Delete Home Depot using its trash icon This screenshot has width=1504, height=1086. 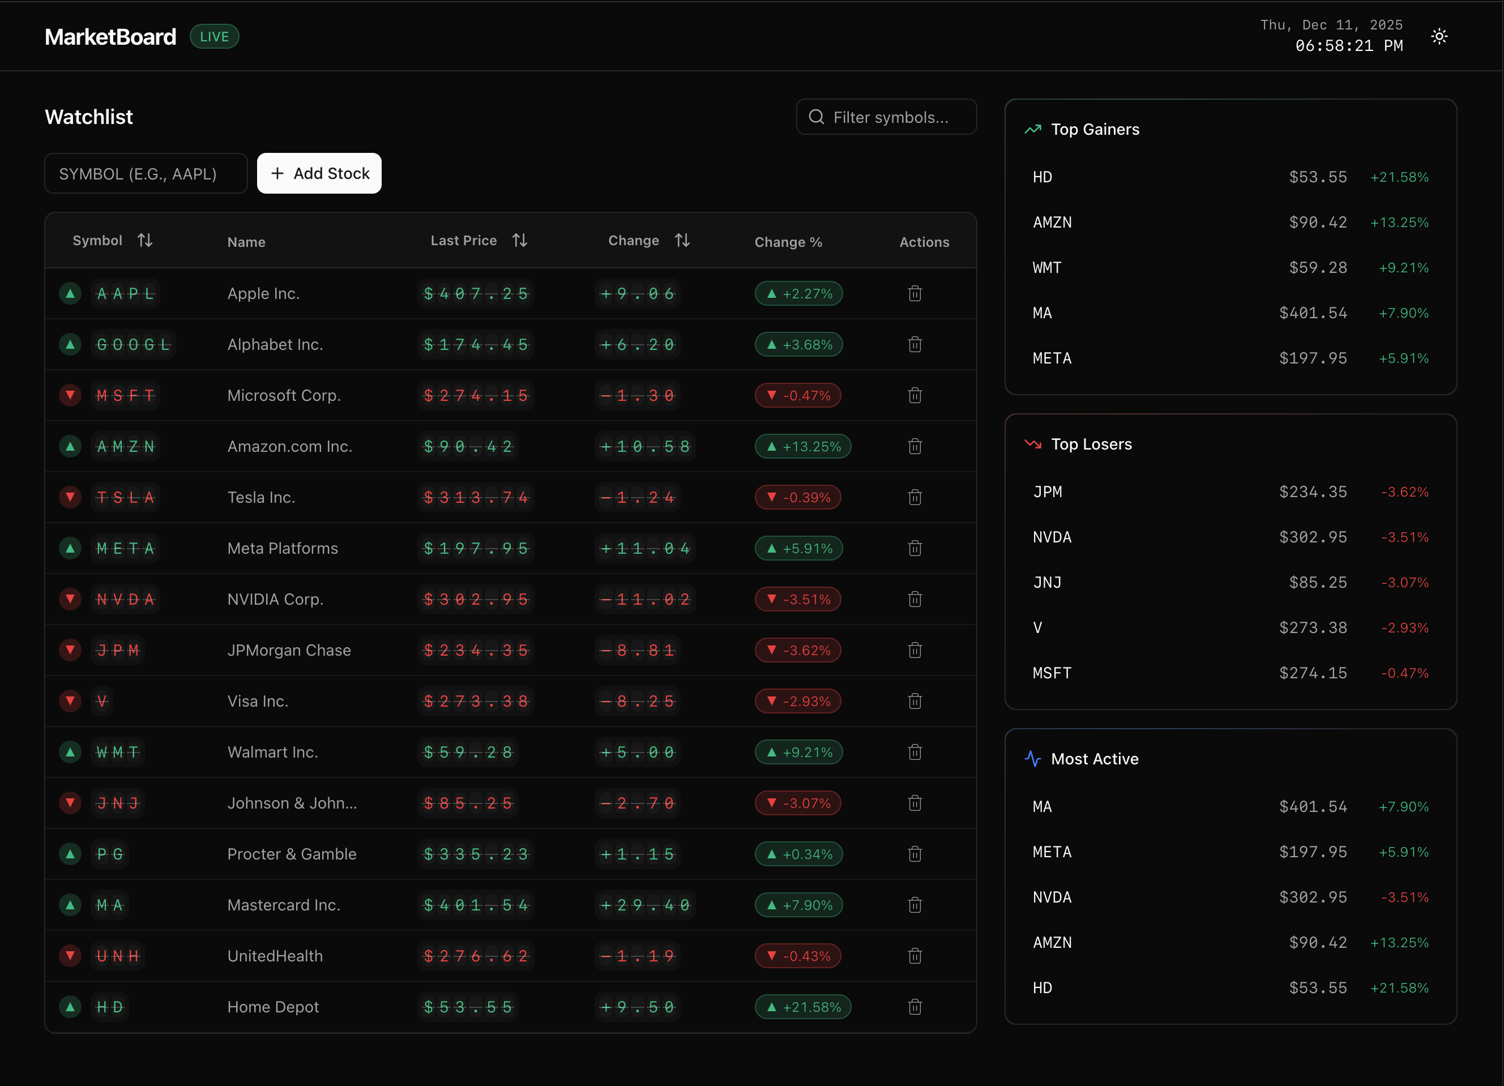pyautogui.click(x=915, y=1006)
